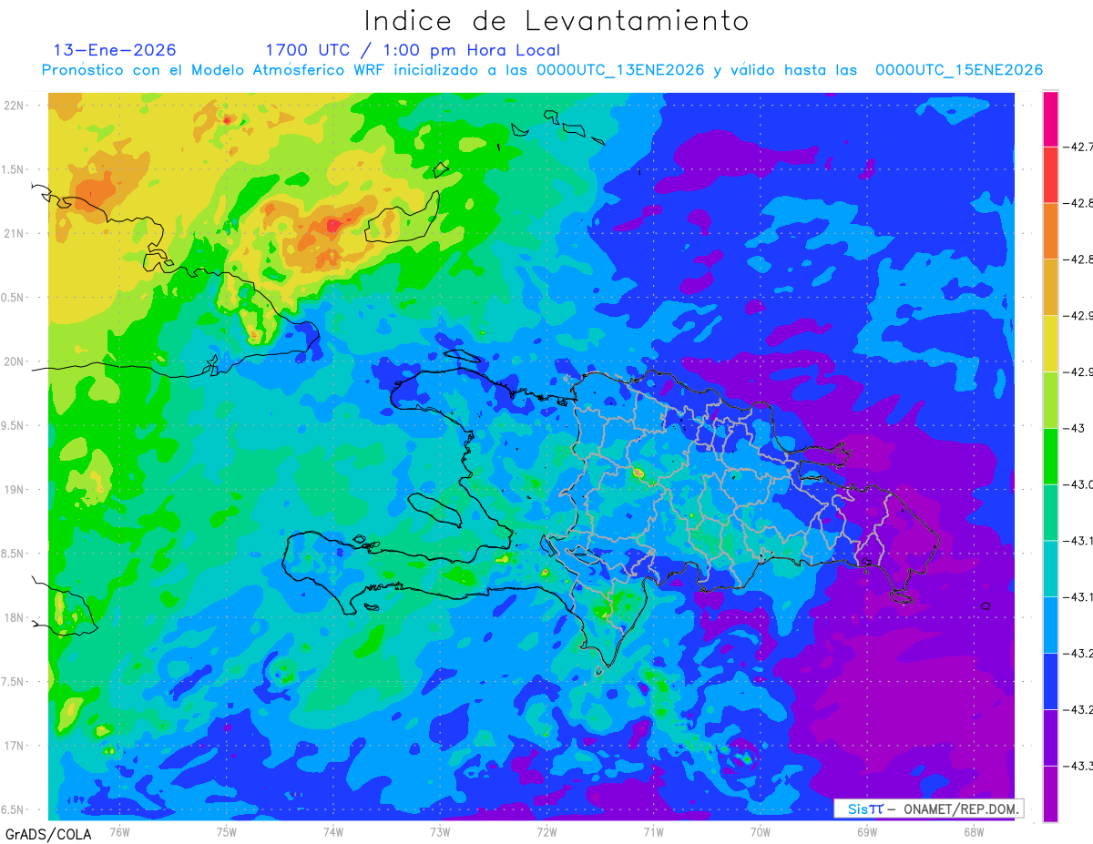Pick the royal blue colorbar swatch
1093x844 pixels.
(x=1050, y=681)
